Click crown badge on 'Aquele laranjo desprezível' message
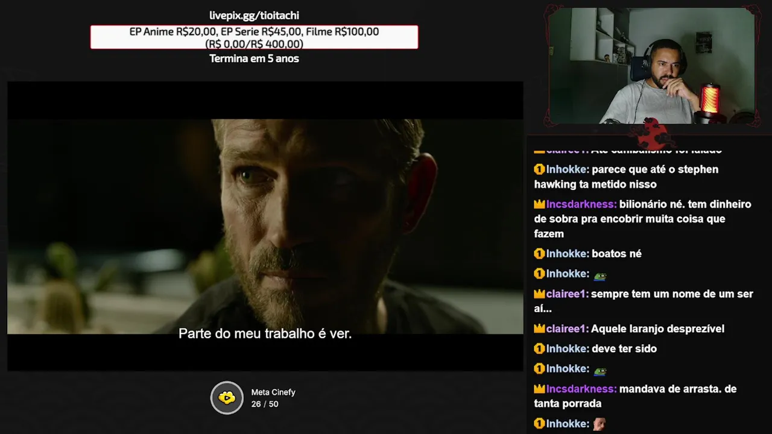 click(x=539, y=329)
